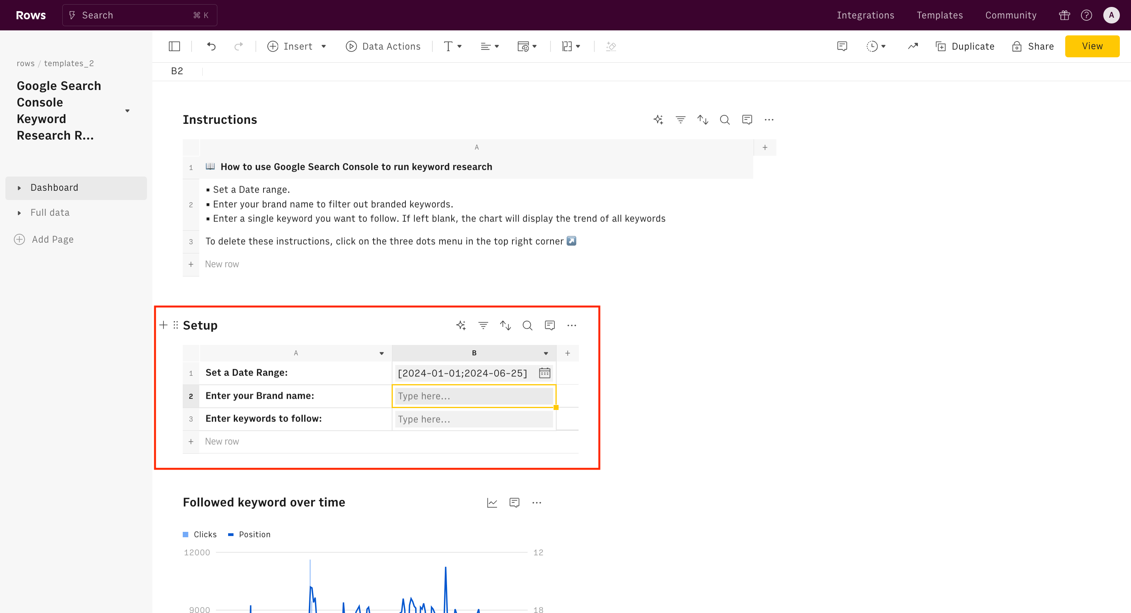1131x613 pixels.
Task: Add a column to the Setup table
Action: (568, 354)
